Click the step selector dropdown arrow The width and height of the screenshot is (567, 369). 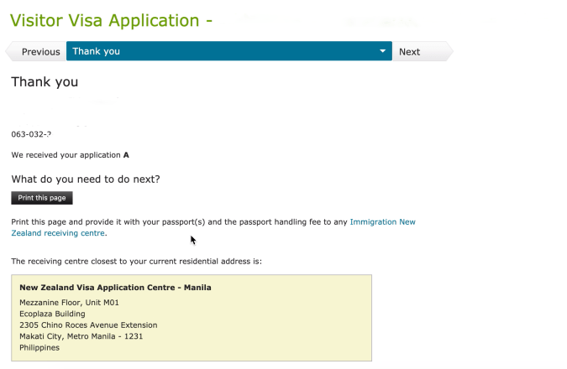(x=383, y=52)
